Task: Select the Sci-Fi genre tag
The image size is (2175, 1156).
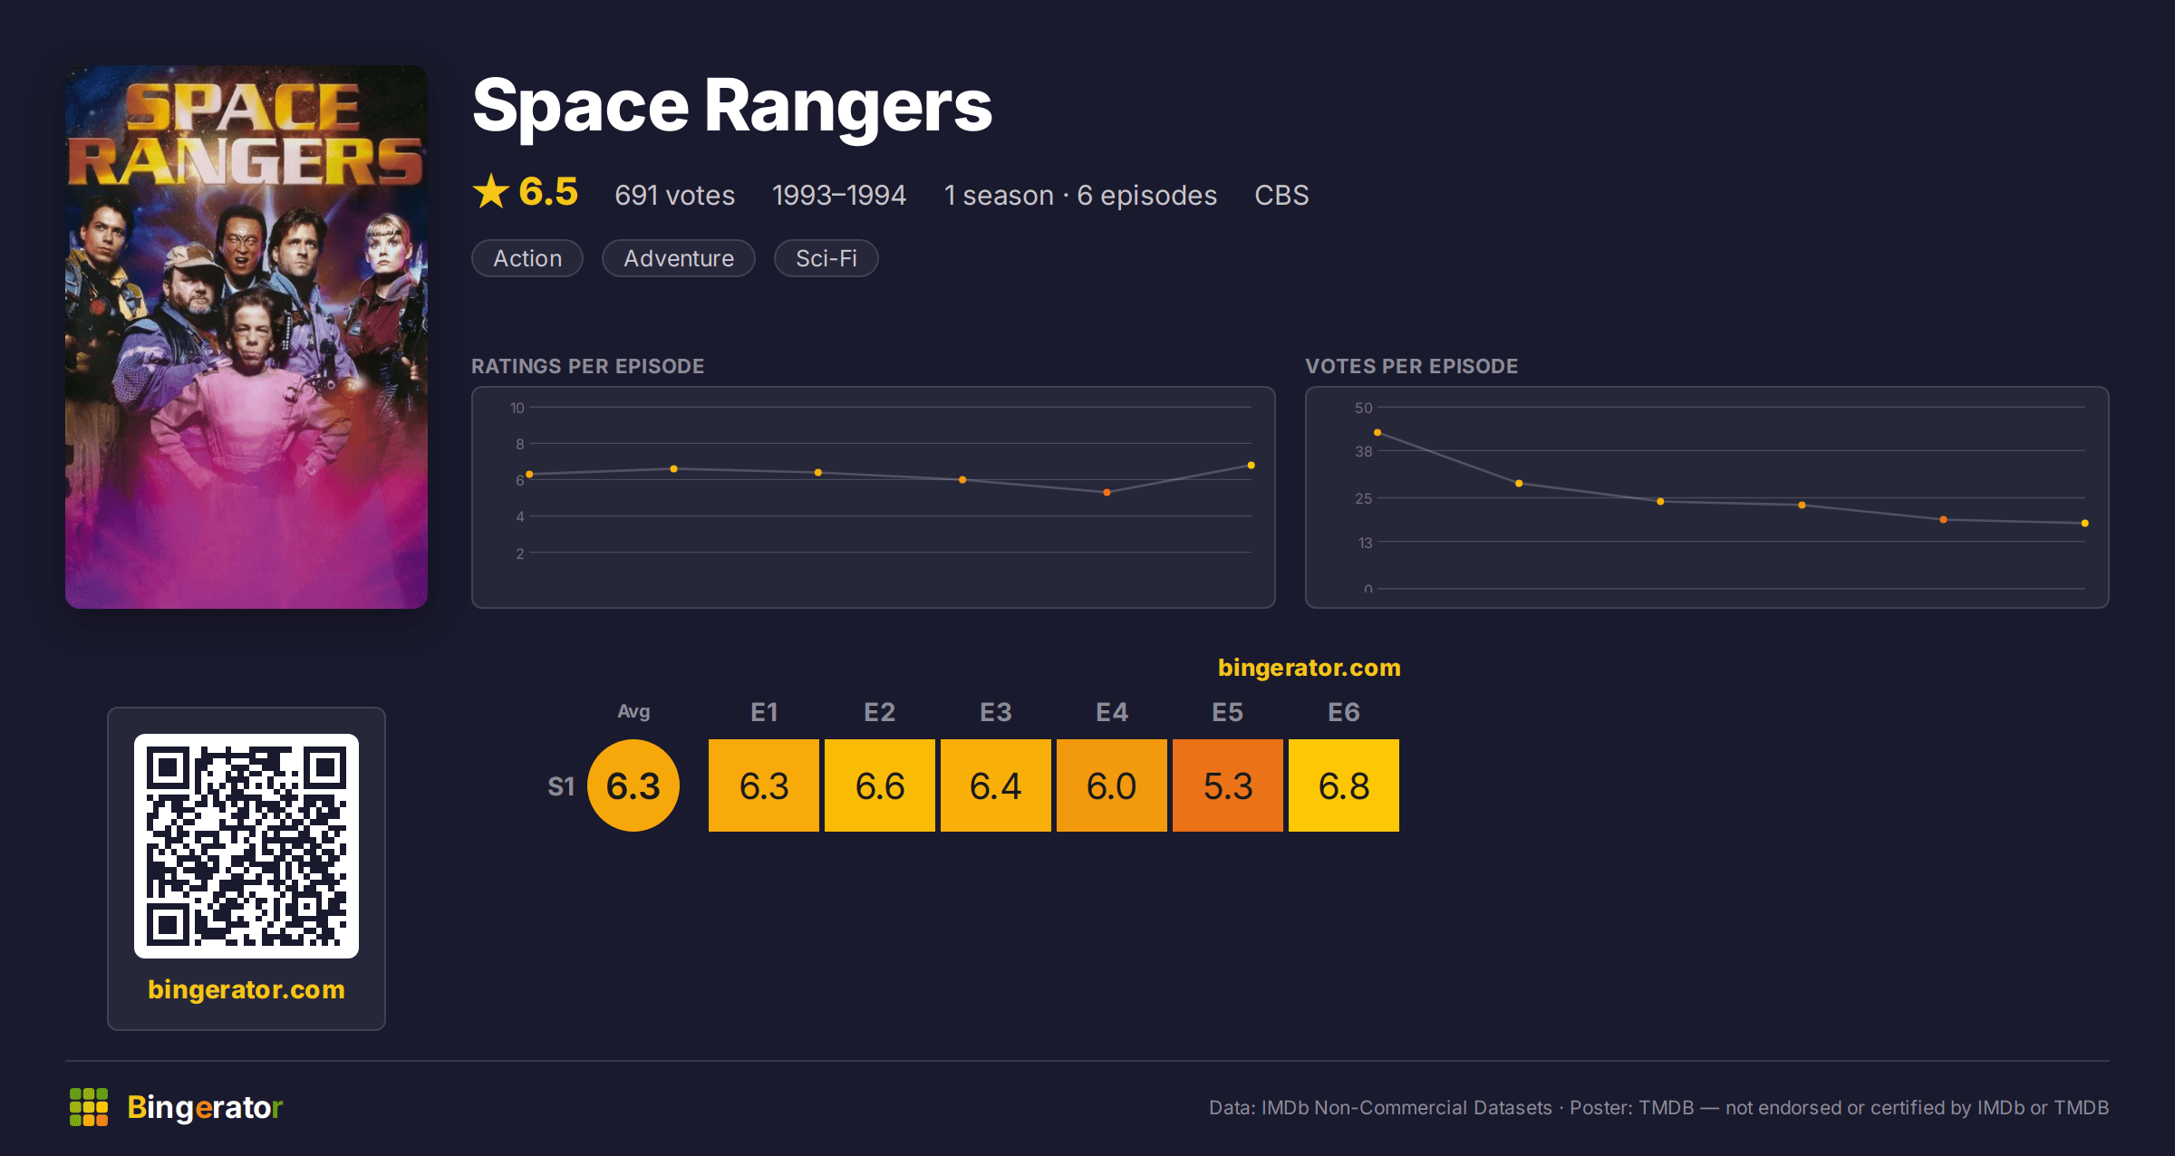Action: 826,258
